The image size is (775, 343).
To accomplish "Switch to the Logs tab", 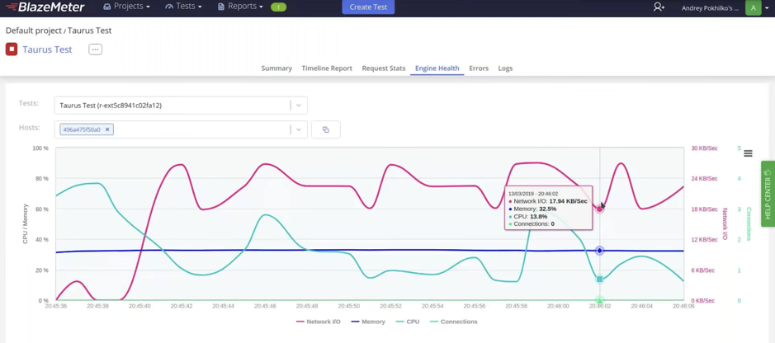I will (505, 68).
